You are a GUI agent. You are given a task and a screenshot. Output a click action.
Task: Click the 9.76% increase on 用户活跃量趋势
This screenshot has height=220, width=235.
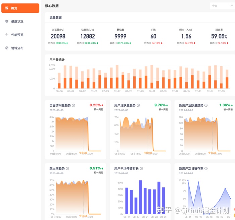[161, 105]
